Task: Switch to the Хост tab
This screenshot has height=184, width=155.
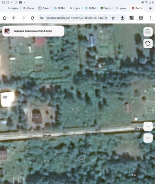Action: point(106,8)
